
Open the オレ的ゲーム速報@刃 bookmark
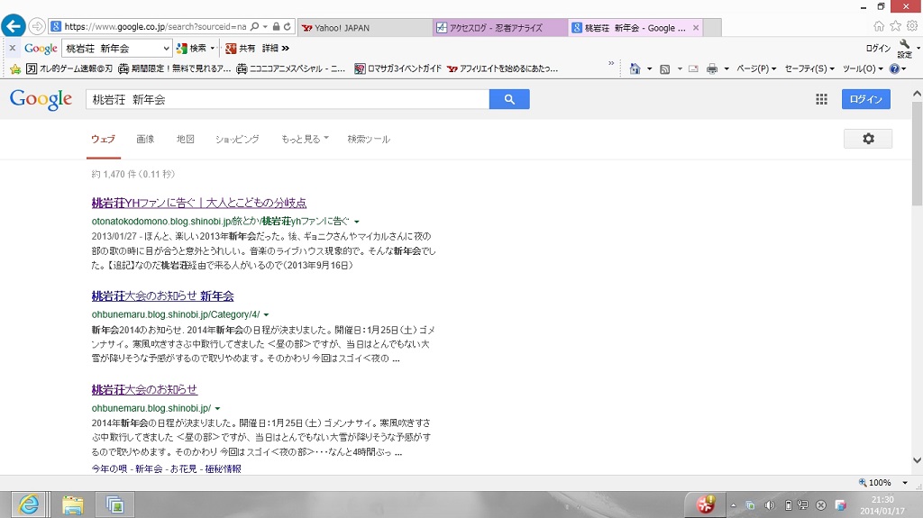[69, 68]
